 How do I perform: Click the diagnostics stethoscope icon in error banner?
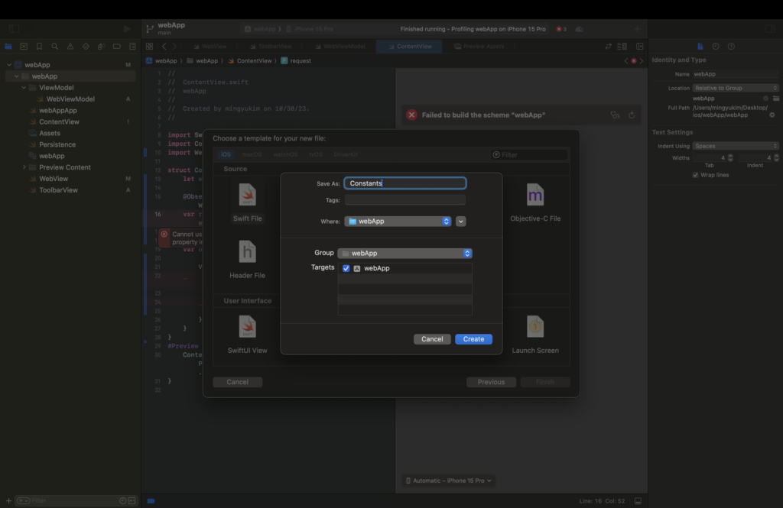pyautogui.click(x=616, y=115)
